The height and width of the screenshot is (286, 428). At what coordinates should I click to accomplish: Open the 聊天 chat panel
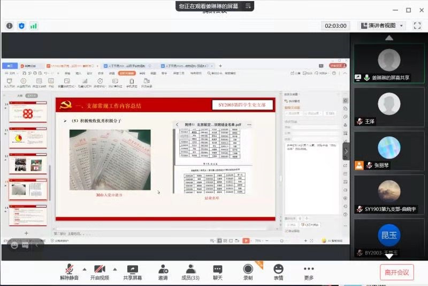[x=218, y=272]
